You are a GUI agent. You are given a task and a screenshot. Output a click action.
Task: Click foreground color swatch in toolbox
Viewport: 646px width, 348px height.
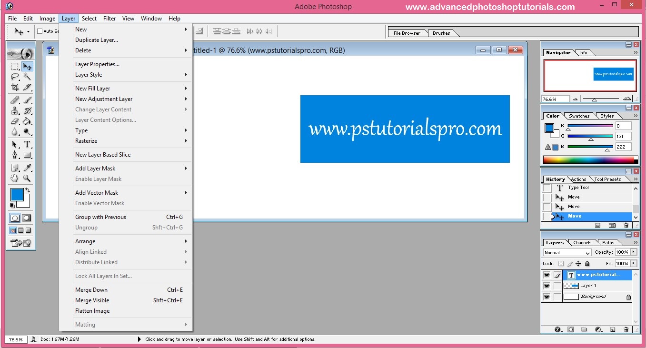tap(17, 194)
